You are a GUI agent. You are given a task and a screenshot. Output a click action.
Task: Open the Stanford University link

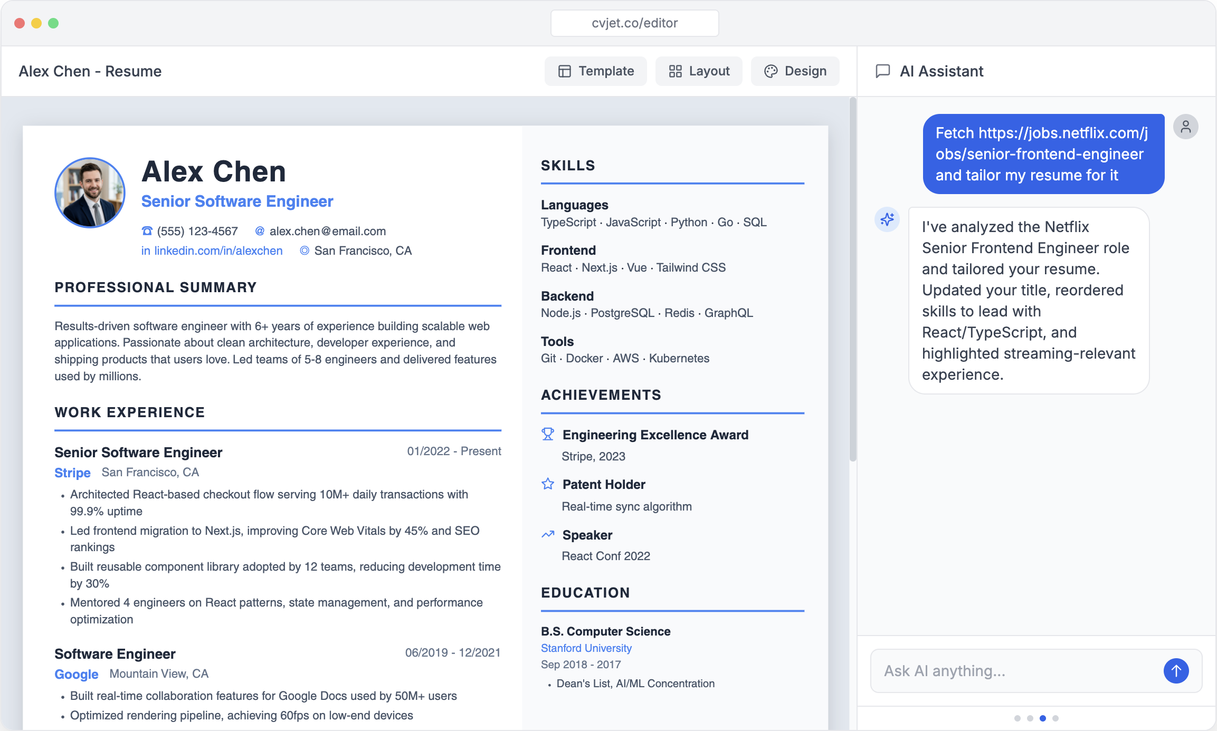pyautogui.click(x=585, y=648)
